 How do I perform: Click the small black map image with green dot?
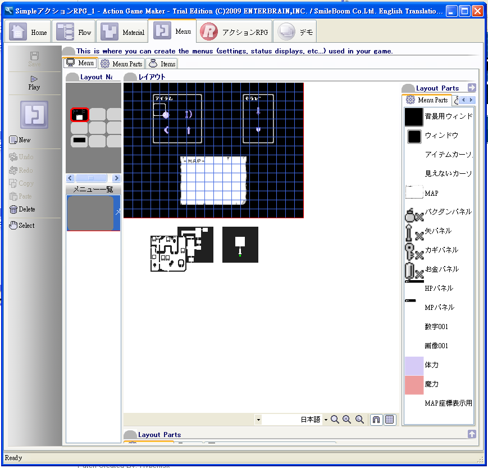tap(240, 245)
